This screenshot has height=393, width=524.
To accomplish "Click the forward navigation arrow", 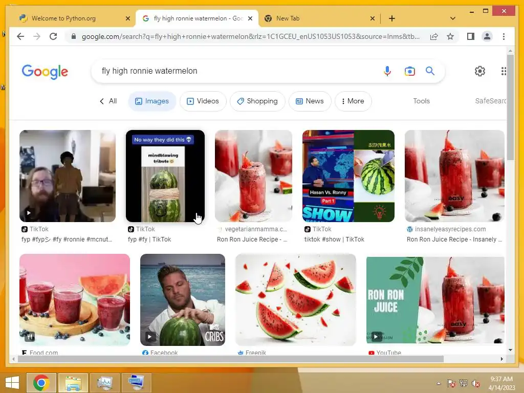I will click(x=37, y=36).
